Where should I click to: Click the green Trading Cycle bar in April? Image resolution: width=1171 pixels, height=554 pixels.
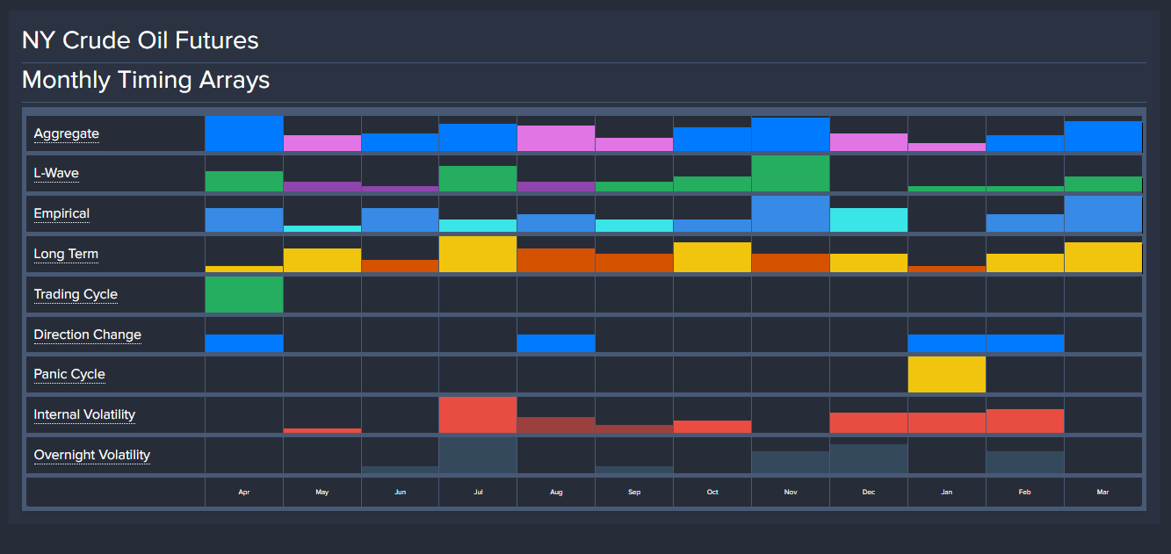244,295
